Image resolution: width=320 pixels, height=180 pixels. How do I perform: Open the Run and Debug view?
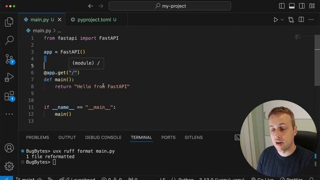(9, 77)
